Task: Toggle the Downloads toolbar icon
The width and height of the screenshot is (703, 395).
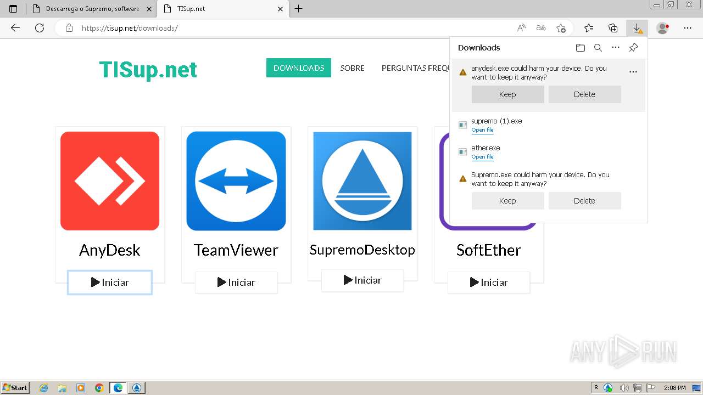Action: [x=637, y=28]
